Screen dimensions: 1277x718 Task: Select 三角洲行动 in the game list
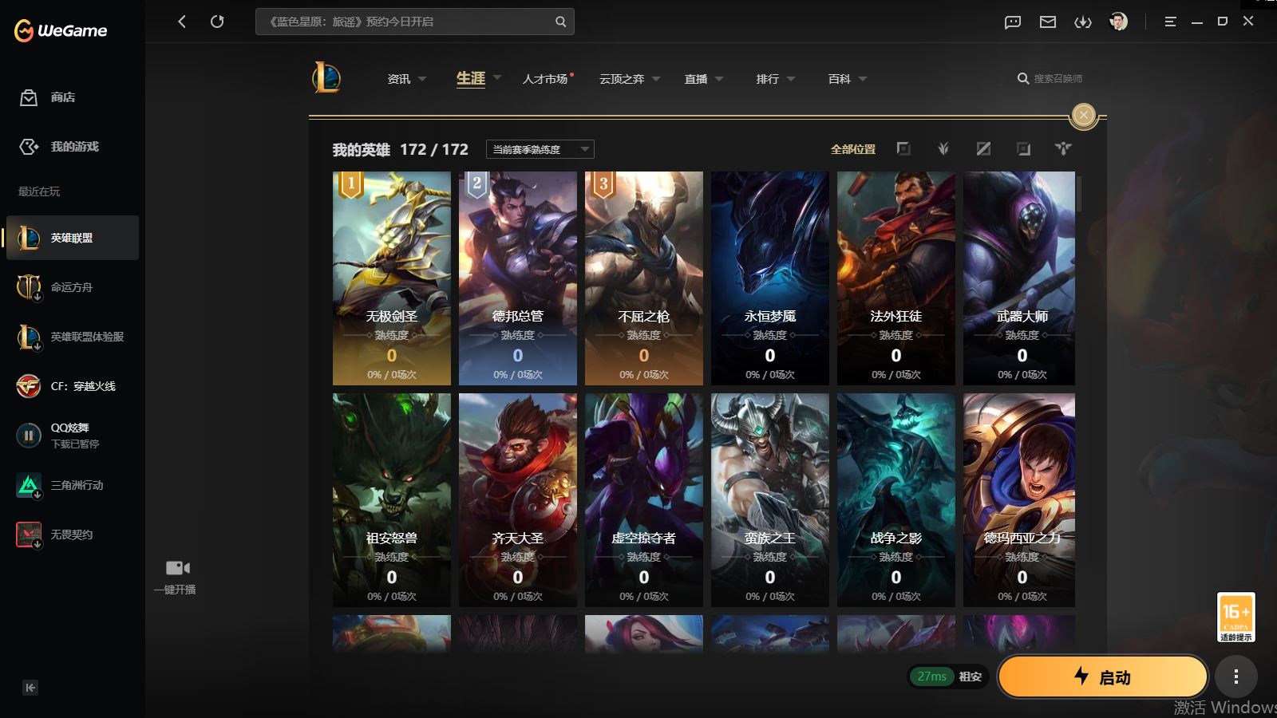click(x=73, y=485)
